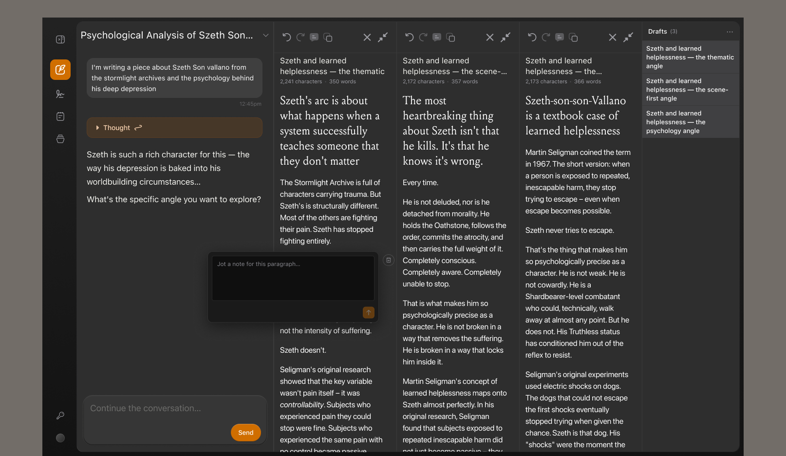Open the Drafts panel more options menu
The image size is (786, 456).
pyautogui.click(x=730, y=32)
